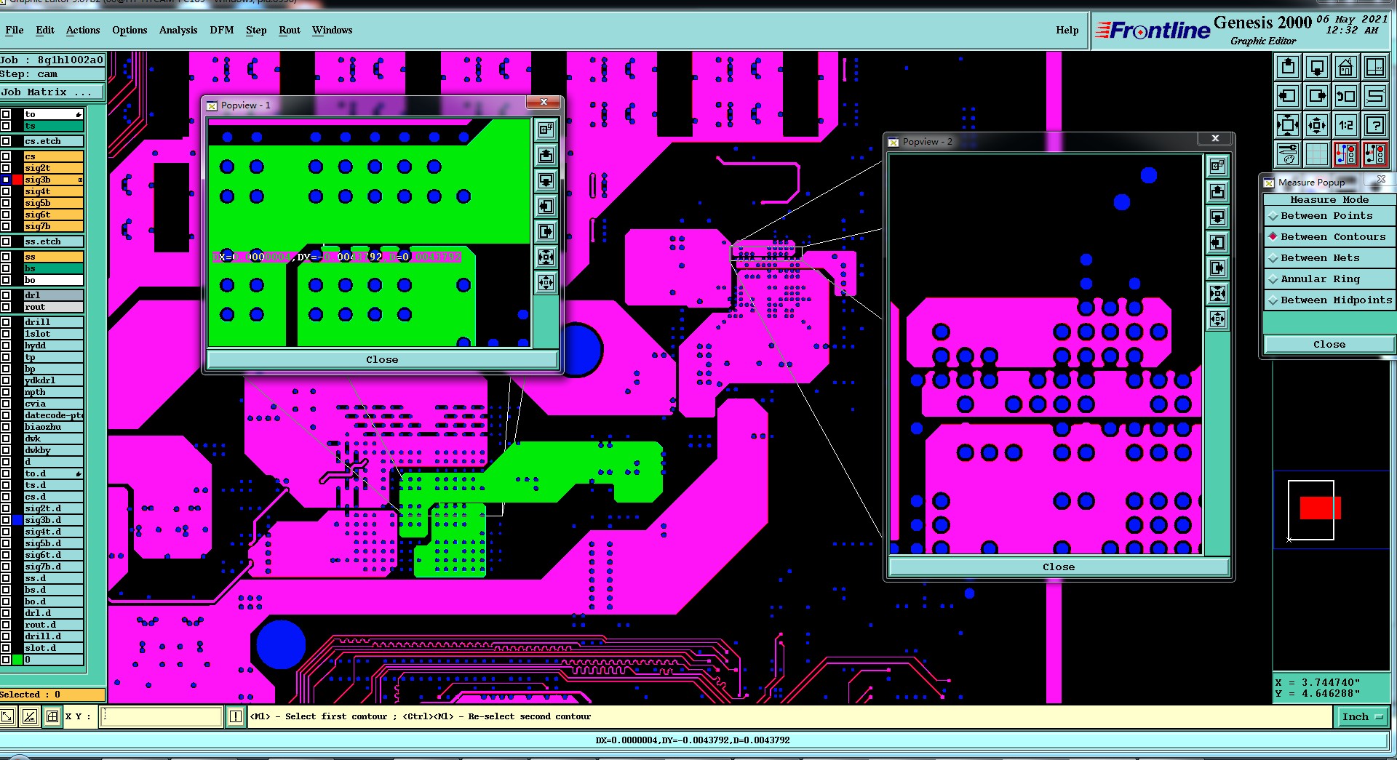This screenshot has width=1397, height=760.
Task: Click the previous view undo-zoom icon
Action: pyautogui.click(x=1345, y=96)
